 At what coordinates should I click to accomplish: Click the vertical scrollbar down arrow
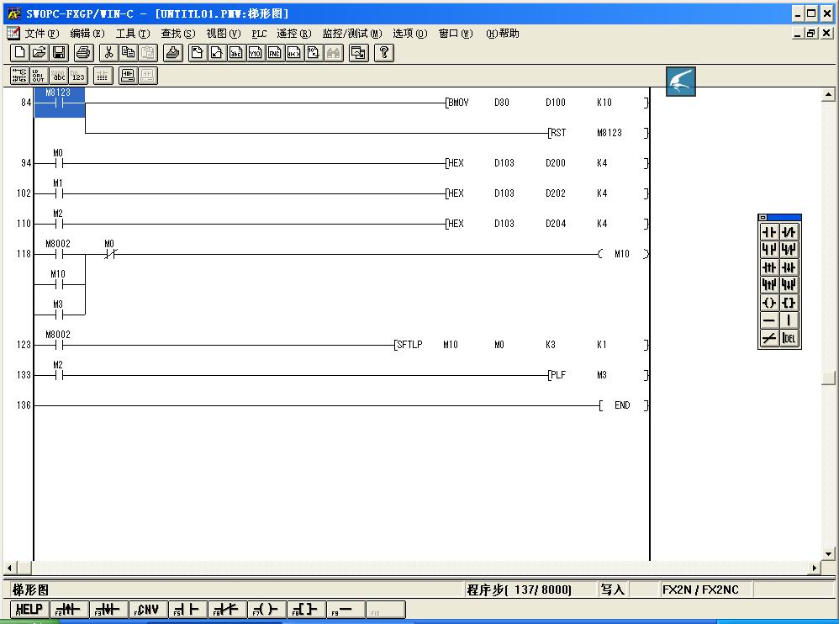[828, 553]
